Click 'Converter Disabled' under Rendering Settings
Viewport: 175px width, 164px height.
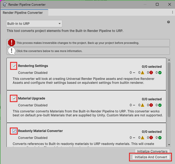pos(33,73)
